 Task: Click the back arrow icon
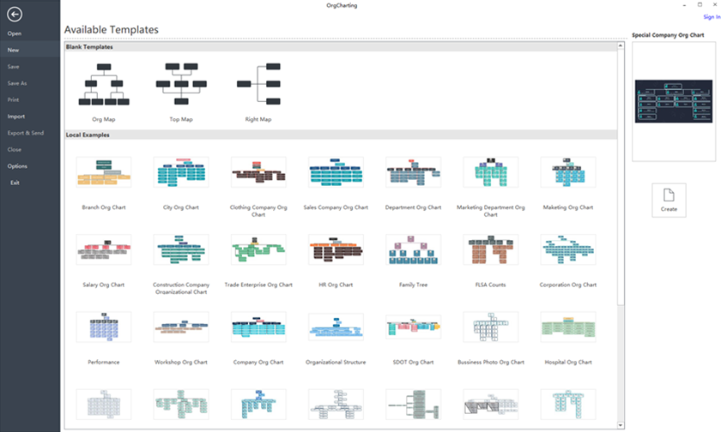pos(15,15)
